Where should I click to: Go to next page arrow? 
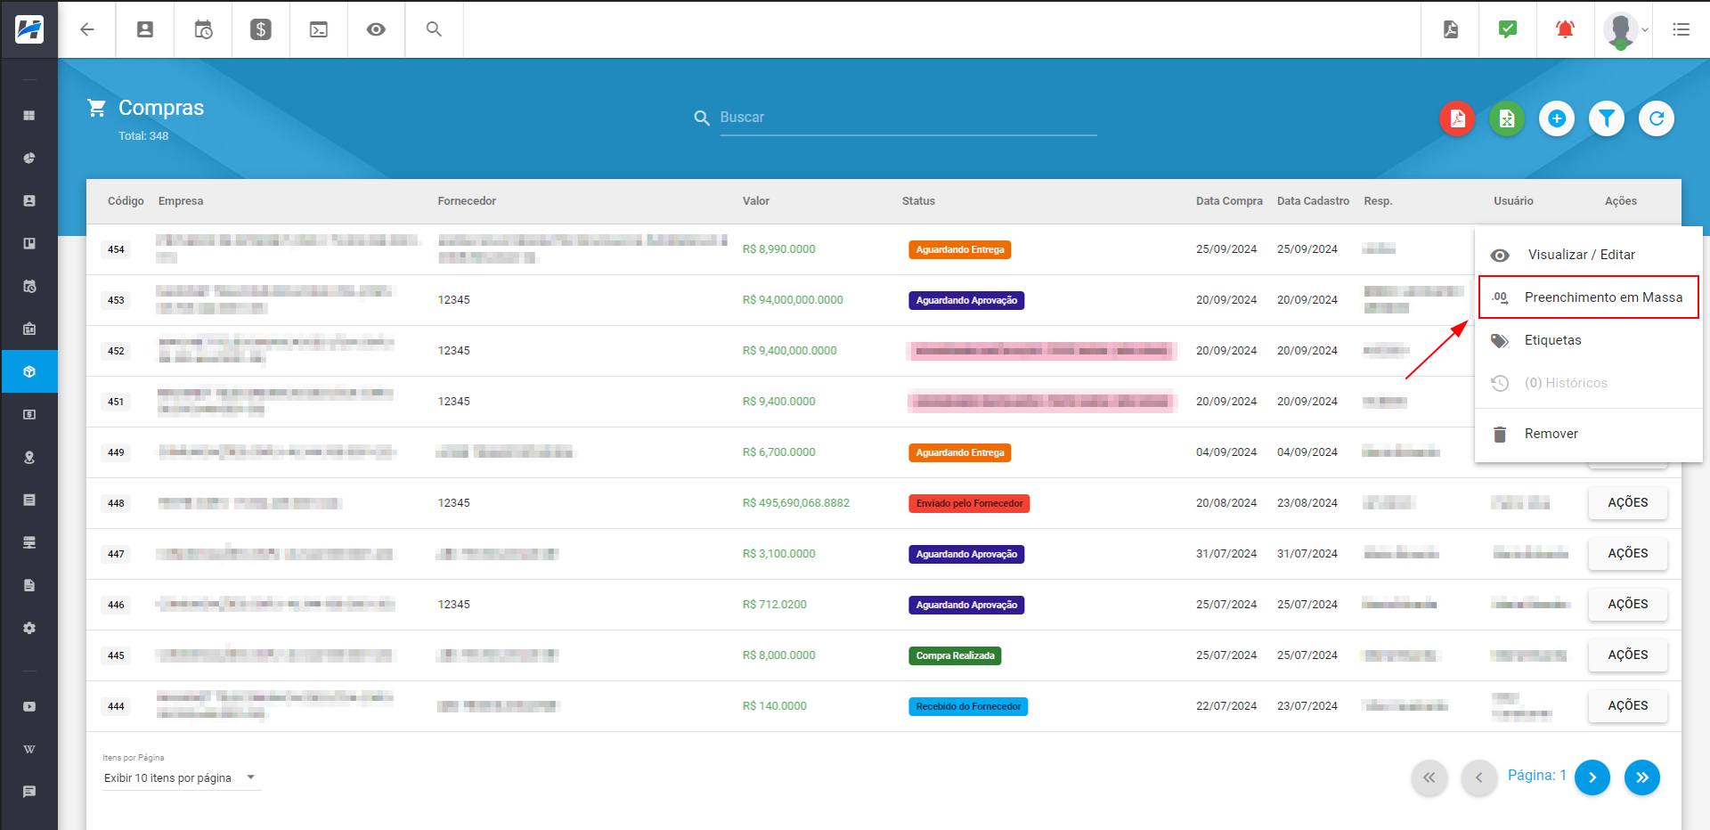pos(1592,777)
